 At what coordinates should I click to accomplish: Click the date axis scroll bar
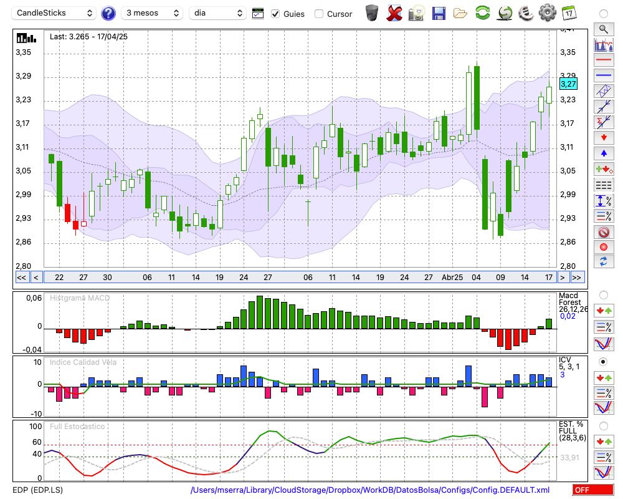(300, 278)
